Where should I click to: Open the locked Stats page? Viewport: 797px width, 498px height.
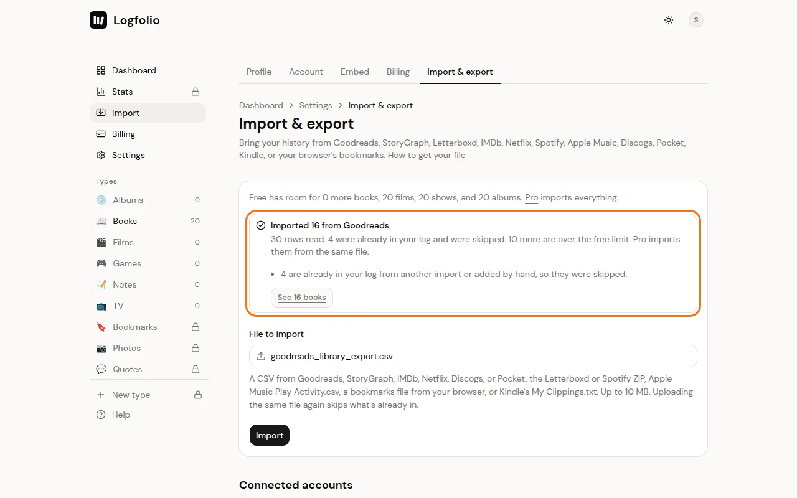tap(148, 92)
